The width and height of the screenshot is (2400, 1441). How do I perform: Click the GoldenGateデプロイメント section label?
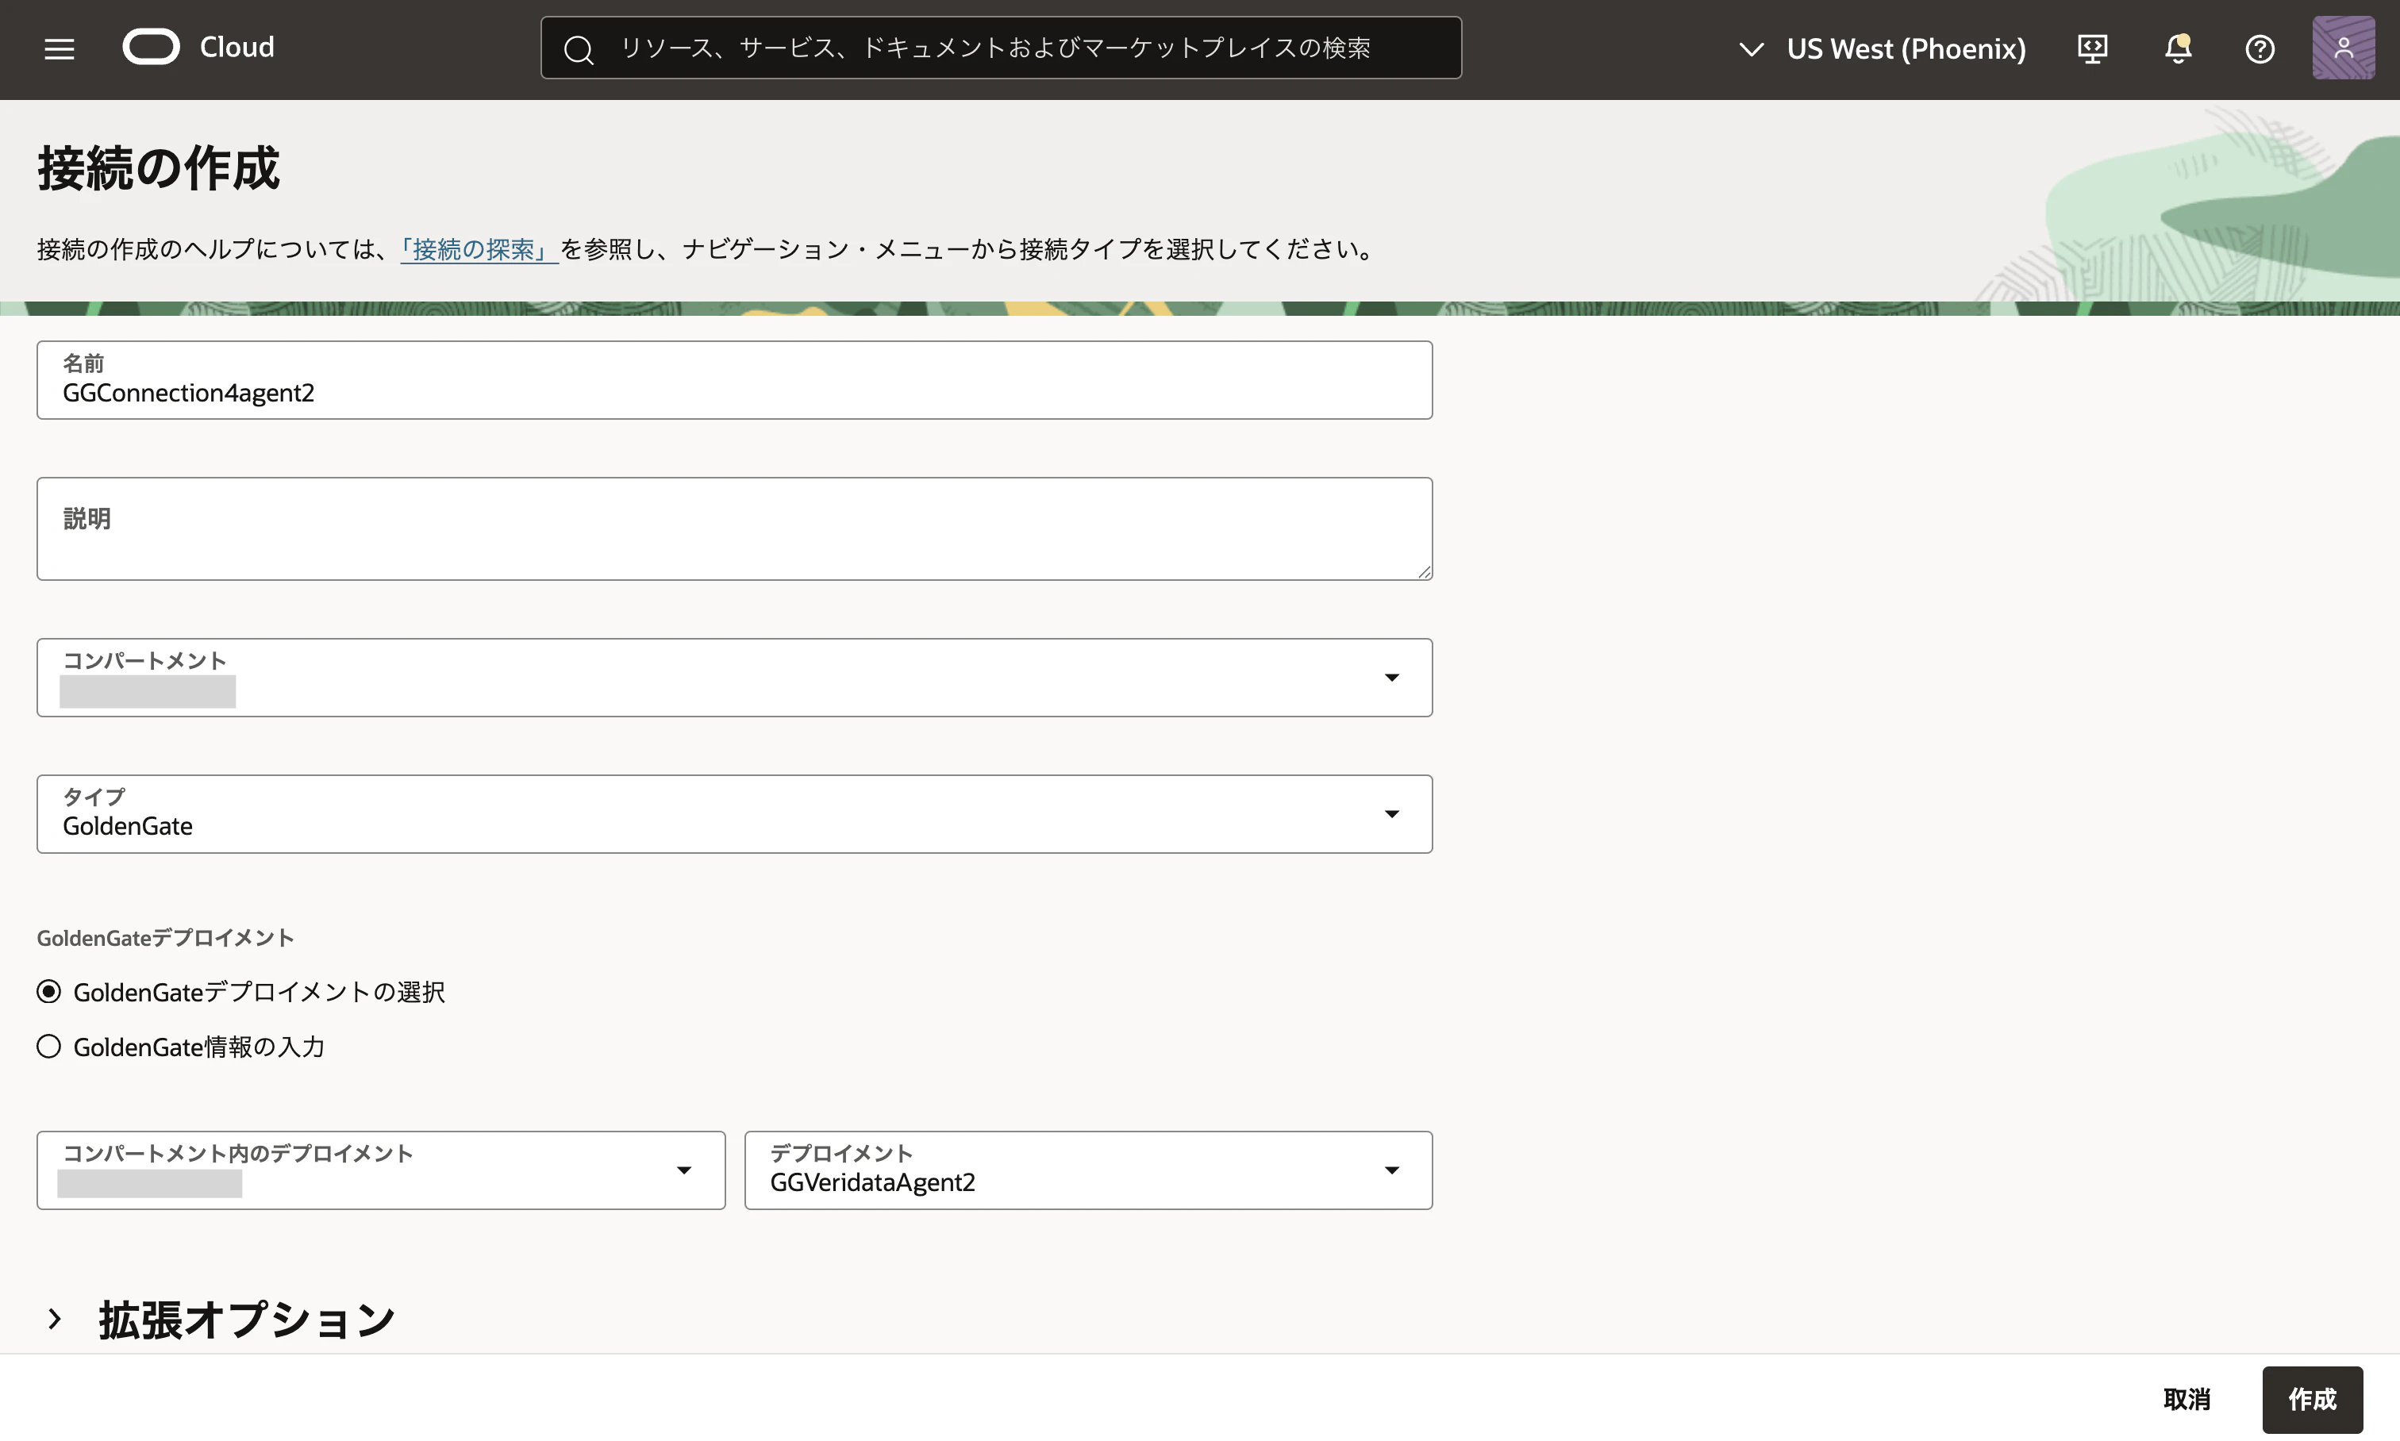tap(165, 938)
